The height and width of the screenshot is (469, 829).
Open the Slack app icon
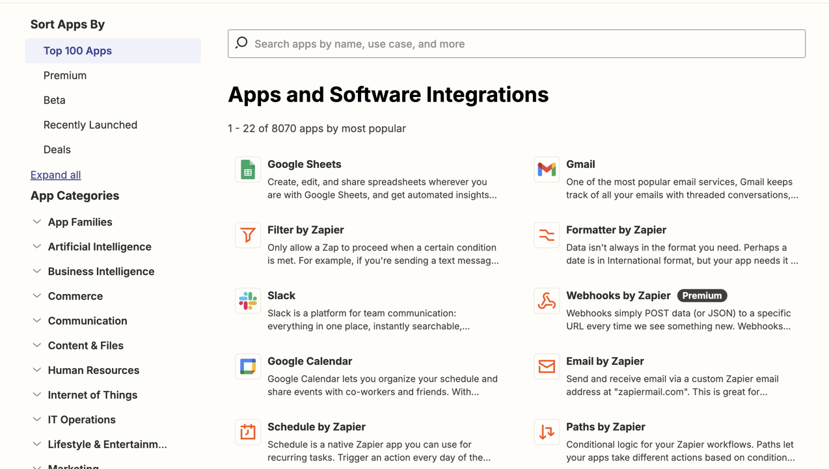[x=247, y=301]
